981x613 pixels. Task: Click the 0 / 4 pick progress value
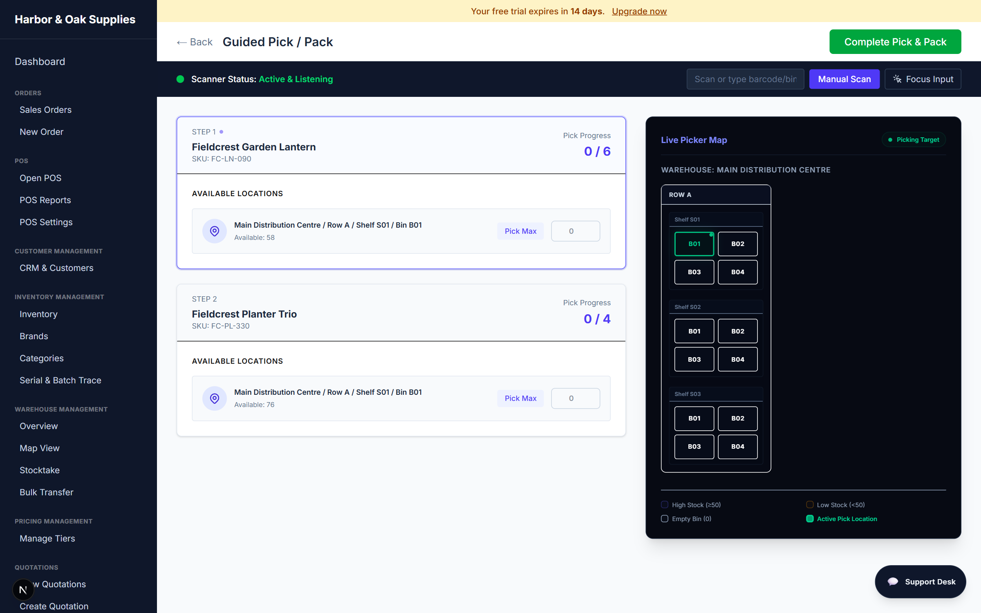(x=597, y=319)
